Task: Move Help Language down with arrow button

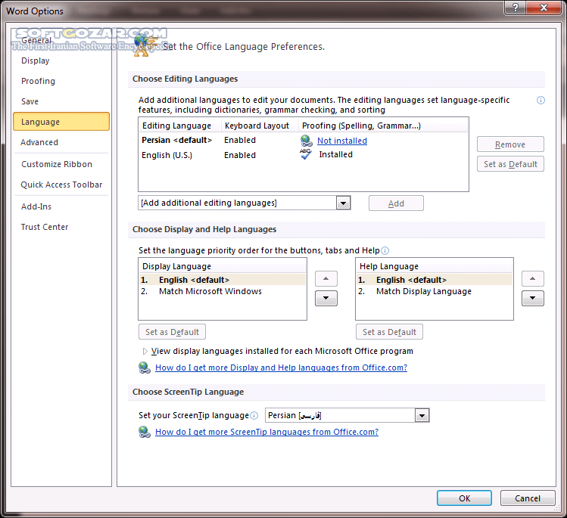Action: click(x=532, y=298)
